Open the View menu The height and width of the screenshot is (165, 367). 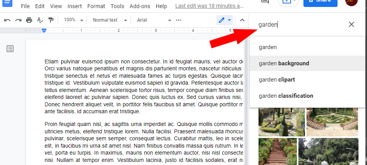56,6
